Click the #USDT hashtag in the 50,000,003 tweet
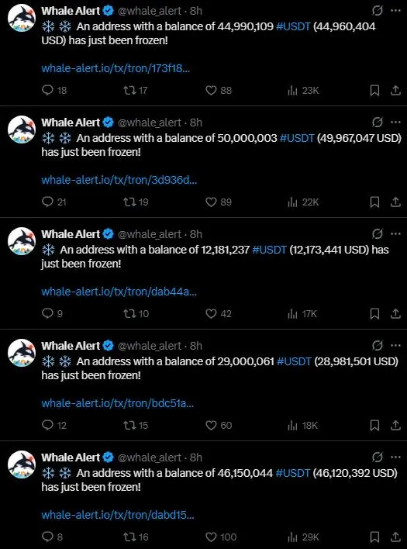The width and height of the screenshot is (407, 549). pos(297,138)
